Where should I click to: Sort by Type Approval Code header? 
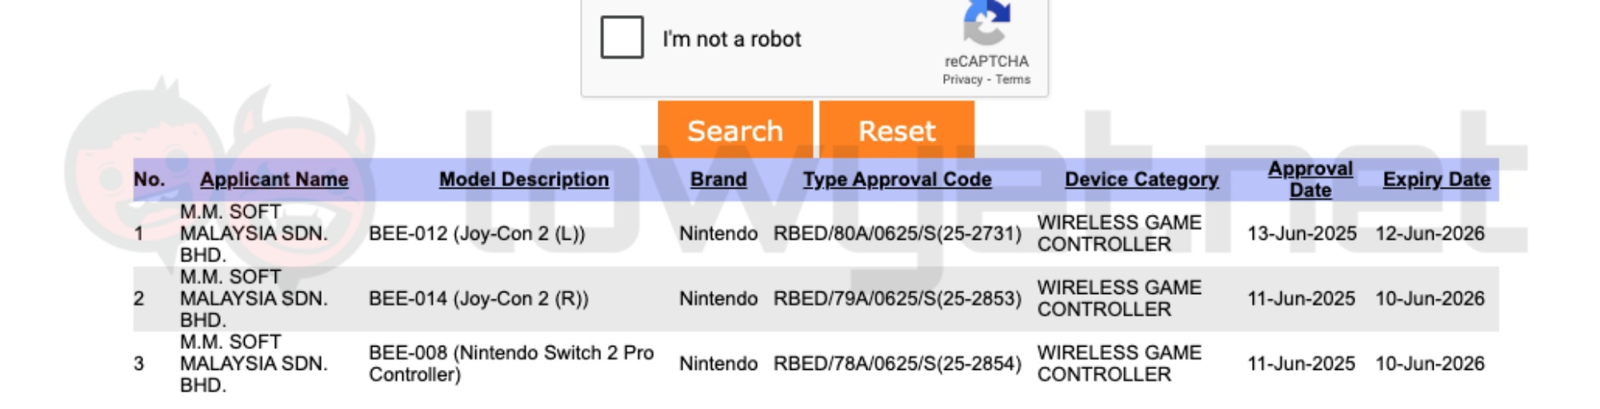pos(898,179)
